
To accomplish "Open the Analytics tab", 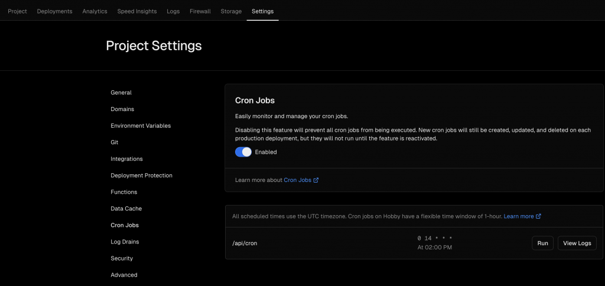I will click(x=95, y=11).
